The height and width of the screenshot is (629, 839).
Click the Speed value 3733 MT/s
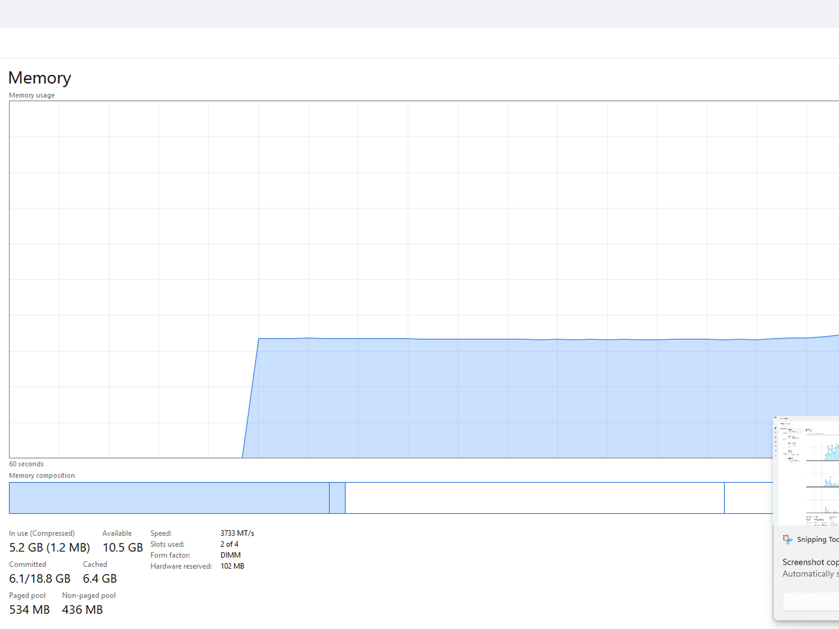coord(237,533)
